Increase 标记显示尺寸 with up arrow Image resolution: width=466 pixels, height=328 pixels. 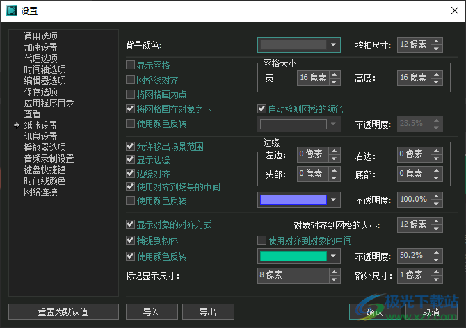coord(334,272)
